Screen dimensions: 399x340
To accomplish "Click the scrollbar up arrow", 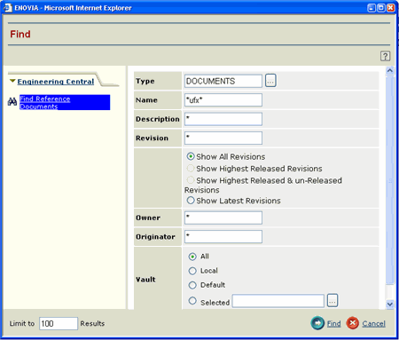I will (390, 70).
